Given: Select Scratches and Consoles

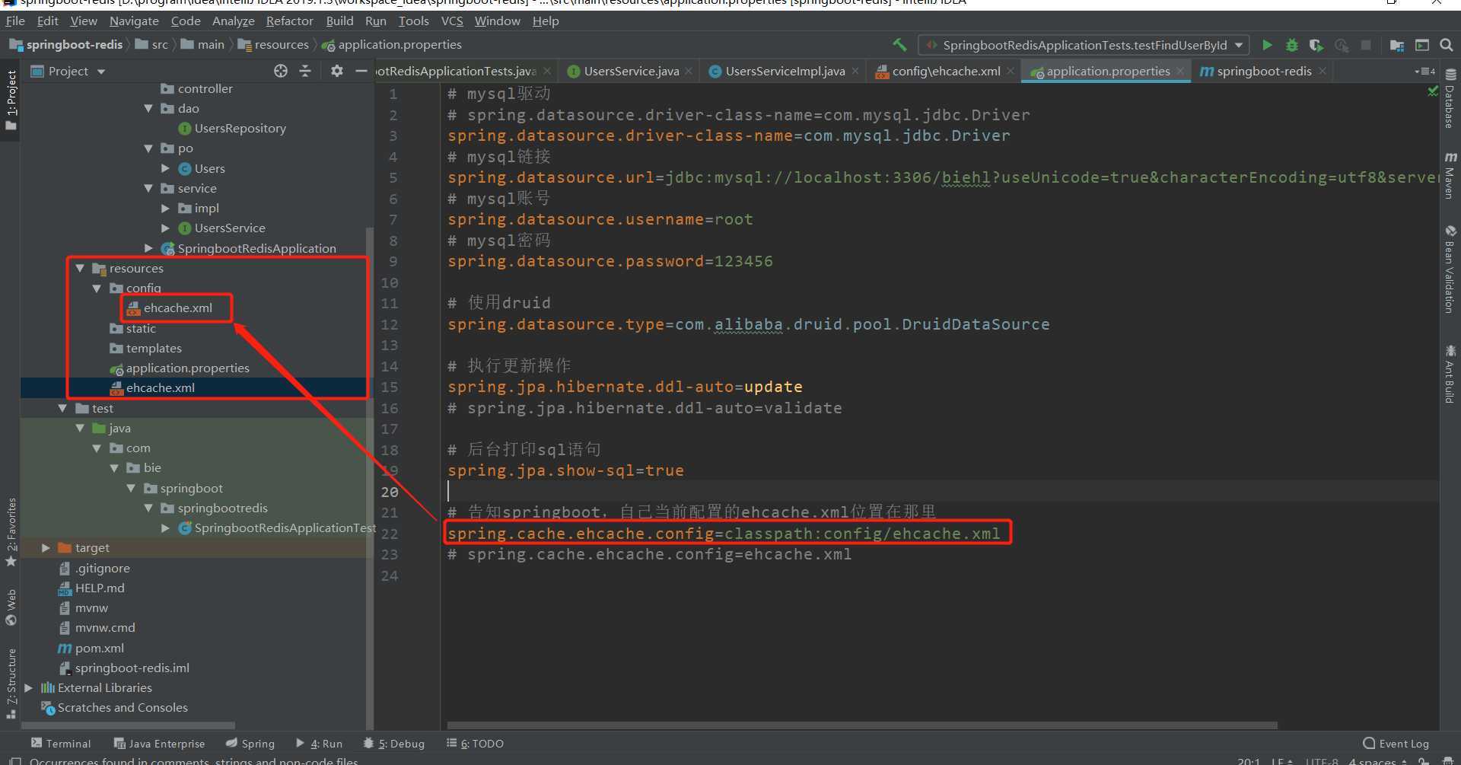Looking at the screenshot, I should tap(123, 708).
